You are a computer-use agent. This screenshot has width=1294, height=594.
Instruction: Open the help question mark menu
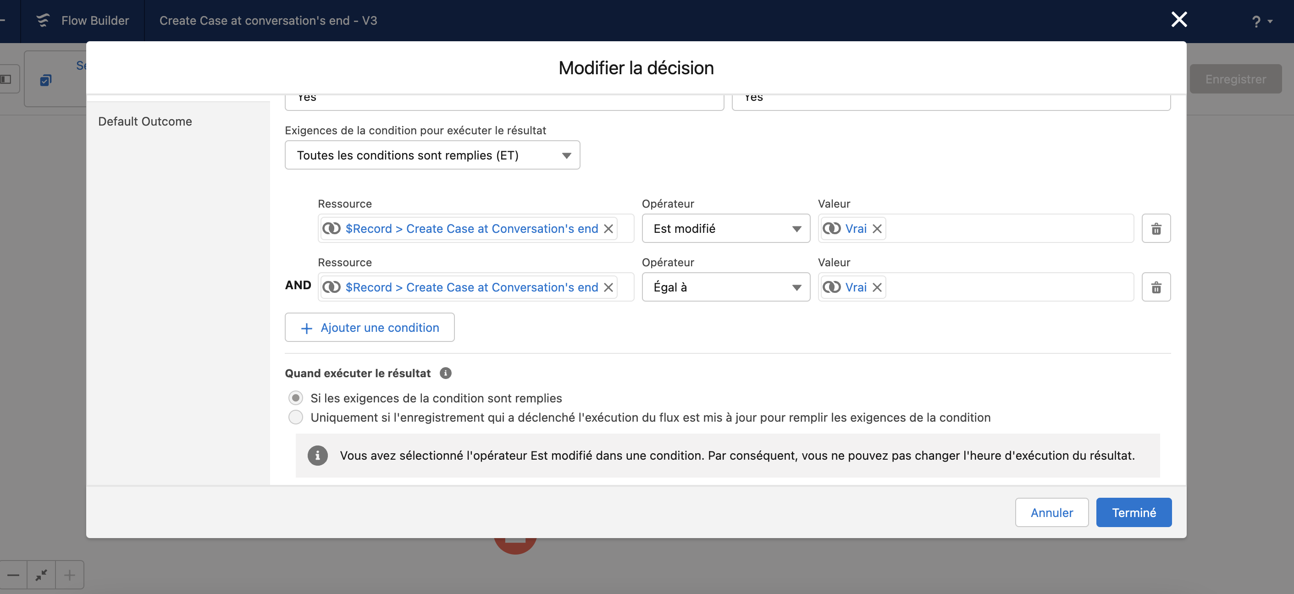[x=1261, y=21]
